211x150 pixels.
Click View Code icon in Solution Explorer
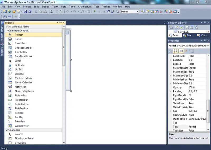tap(187, 27)
